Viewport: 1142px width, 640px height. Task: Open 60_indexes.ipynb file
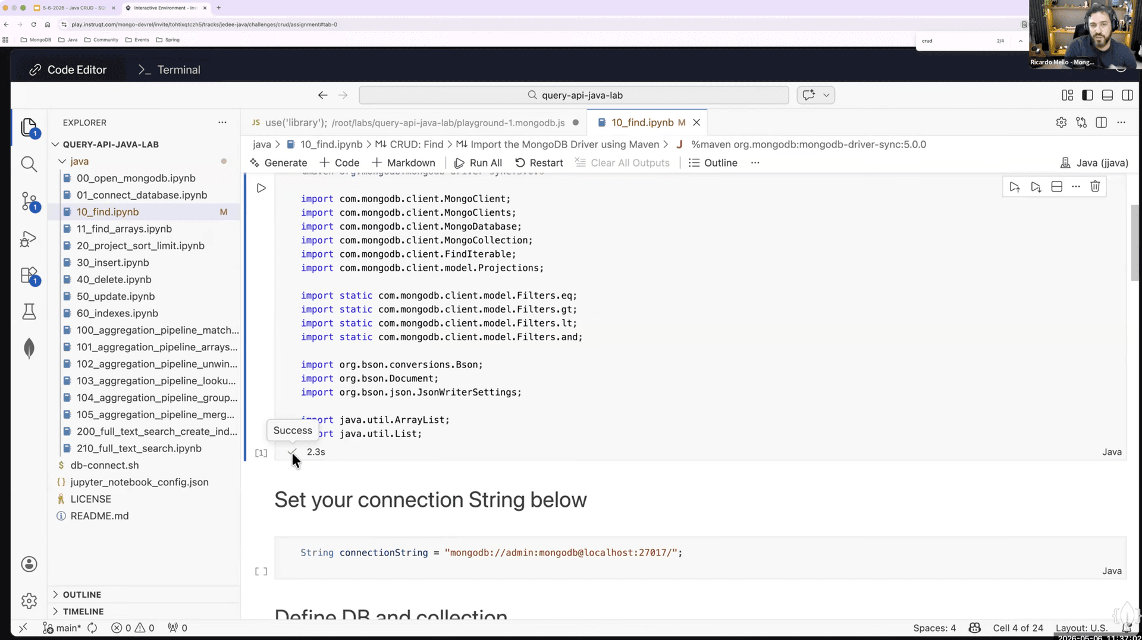pyautogui.click(x=117, y=313)
